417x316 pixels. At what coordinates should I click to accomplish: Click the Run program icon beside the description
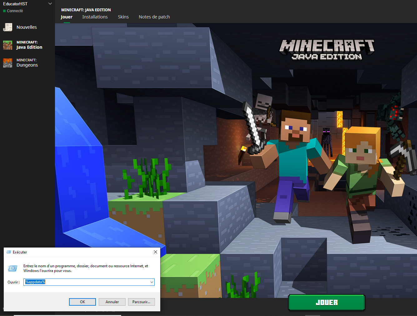12,268
